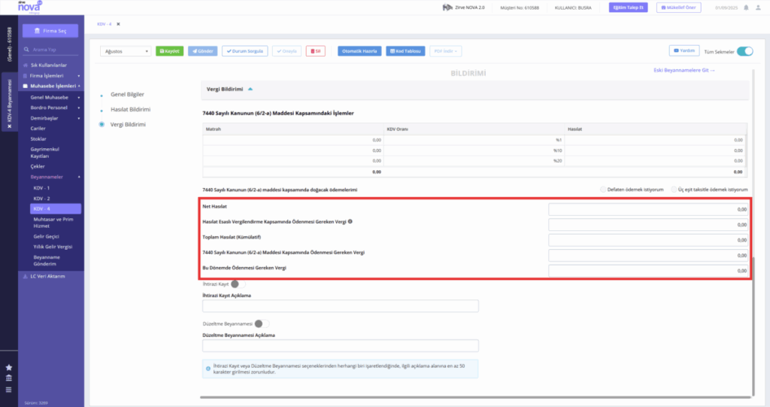
Task: Enable the Düzeltme Beyannamesi toggle
Action: 261,324
